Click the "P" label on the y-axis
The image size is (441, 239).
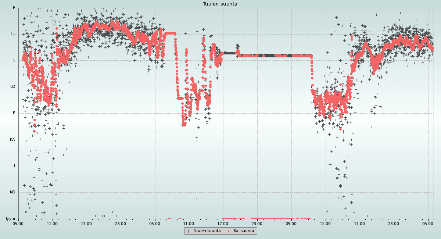[x=14, y=8]
